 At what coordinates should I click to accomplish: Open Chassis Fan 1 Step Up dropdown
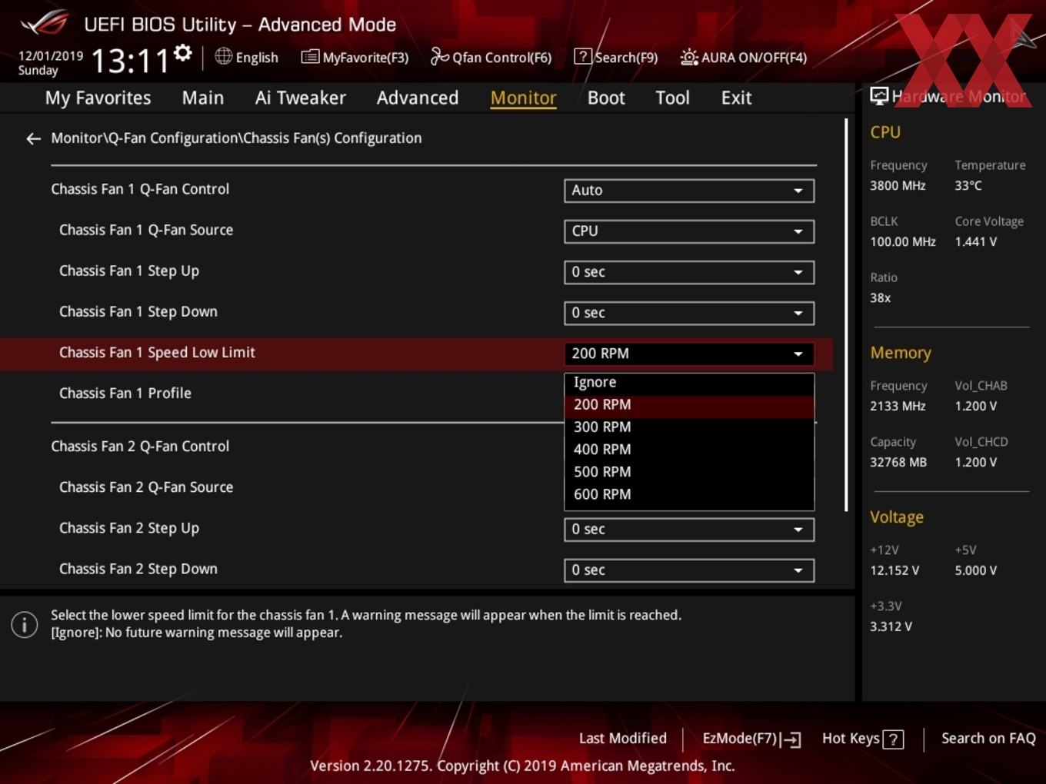tap(689, 272)
